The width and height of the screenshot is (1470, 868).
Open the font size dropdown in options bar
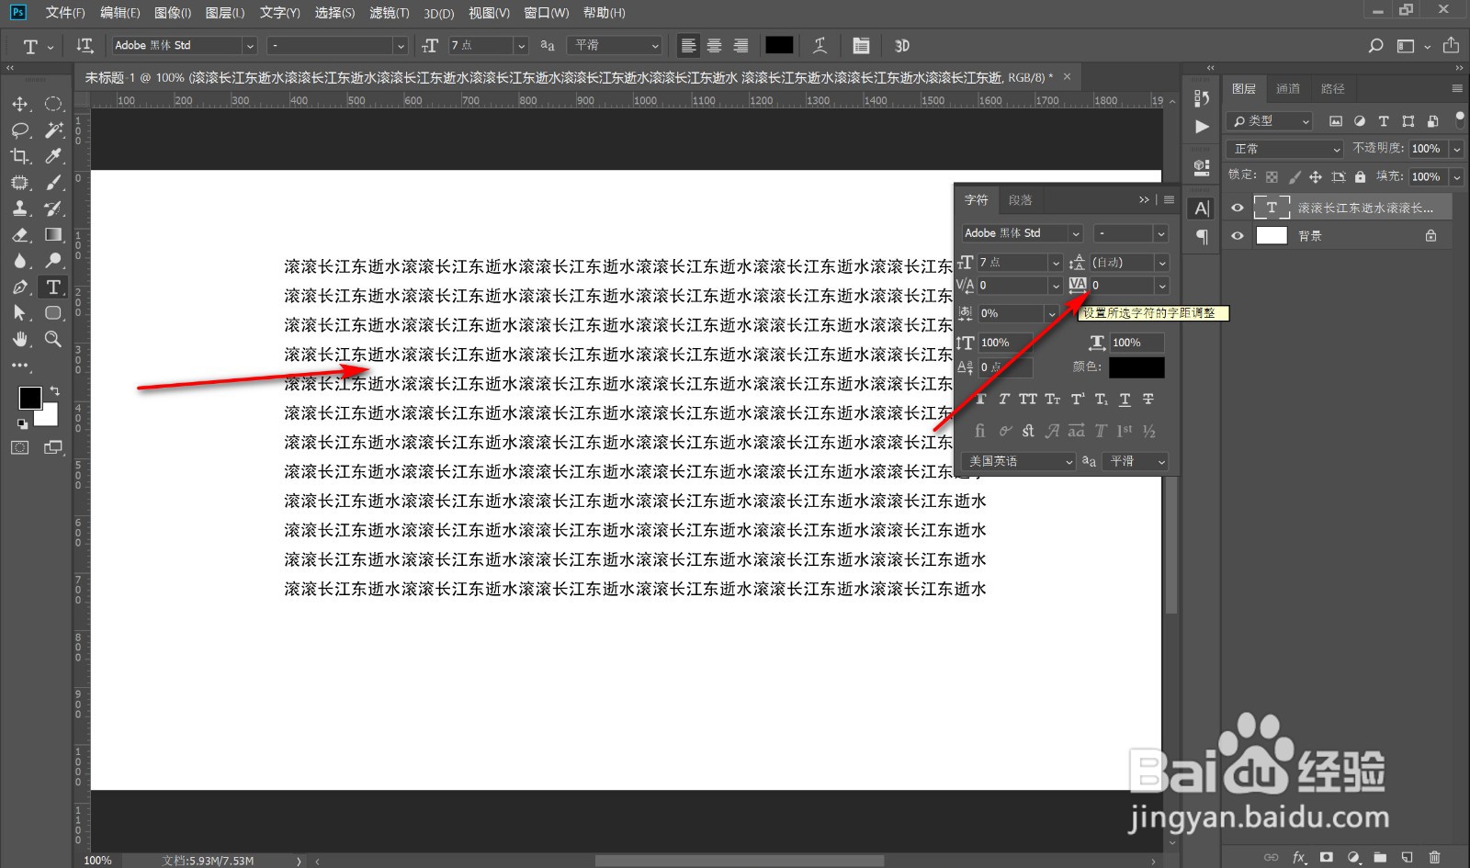(x=521, y=45)
